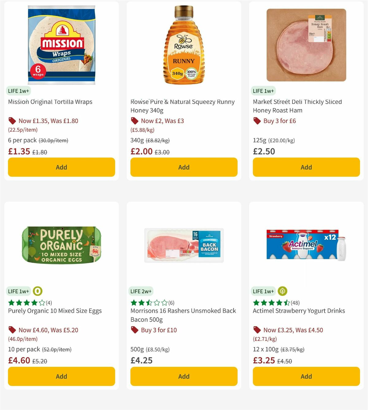
Task: Click the star rating showing 48 Actimel reviews
Action: tap(271, 302)
